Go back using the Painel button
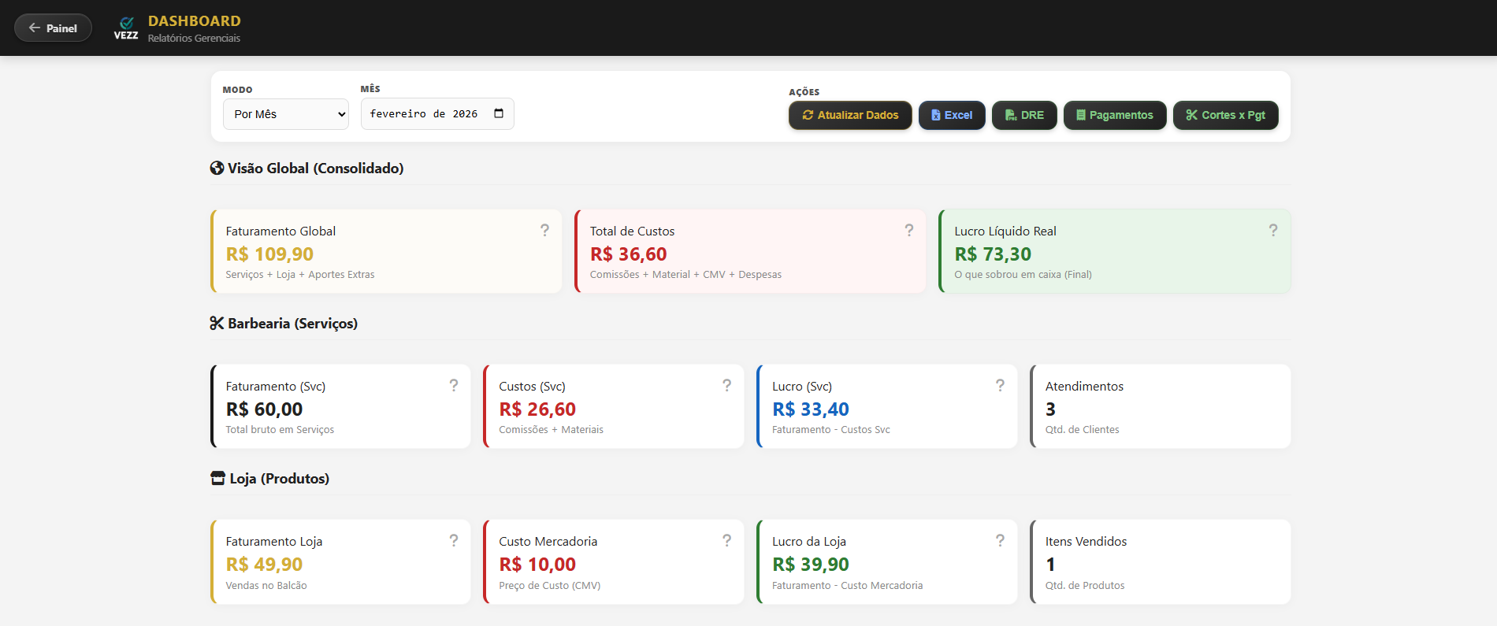 pyautogui.click(x=53, y=28)
